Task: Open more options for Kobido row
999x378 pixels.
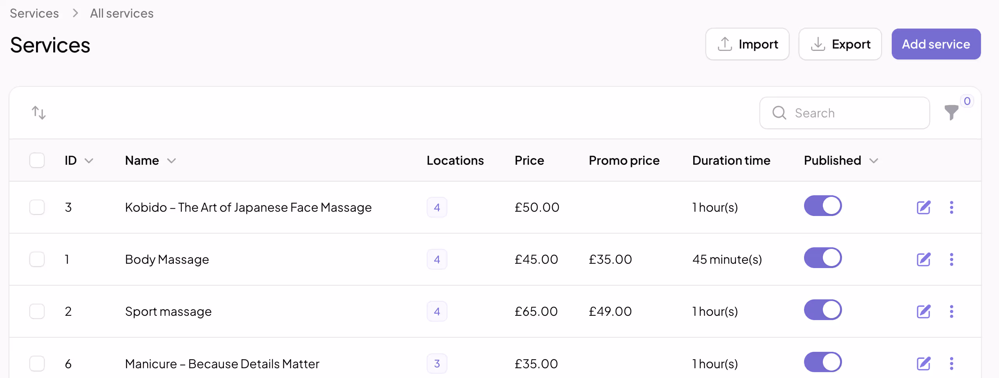Action: (x=952, y=207)
